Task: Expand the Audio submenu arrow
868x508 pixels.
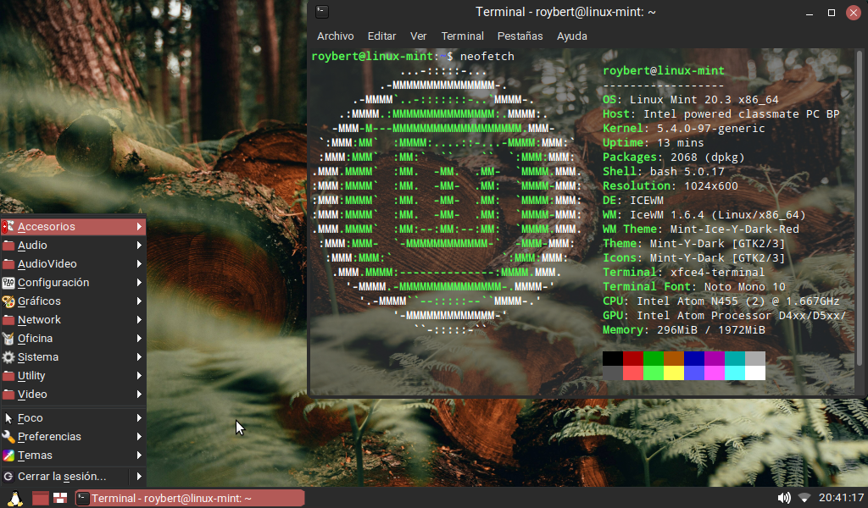Action: [x=139, y=245]
